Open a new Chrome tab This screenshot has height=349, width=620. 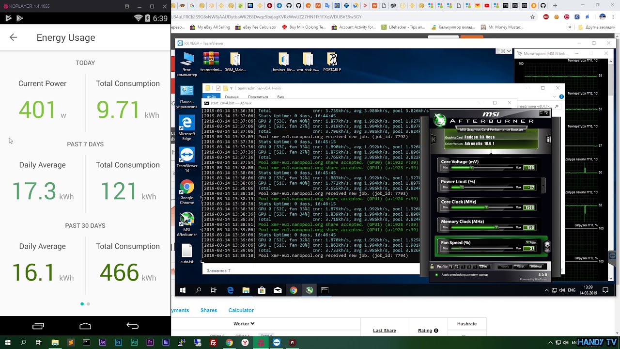[x=555, y=6]
